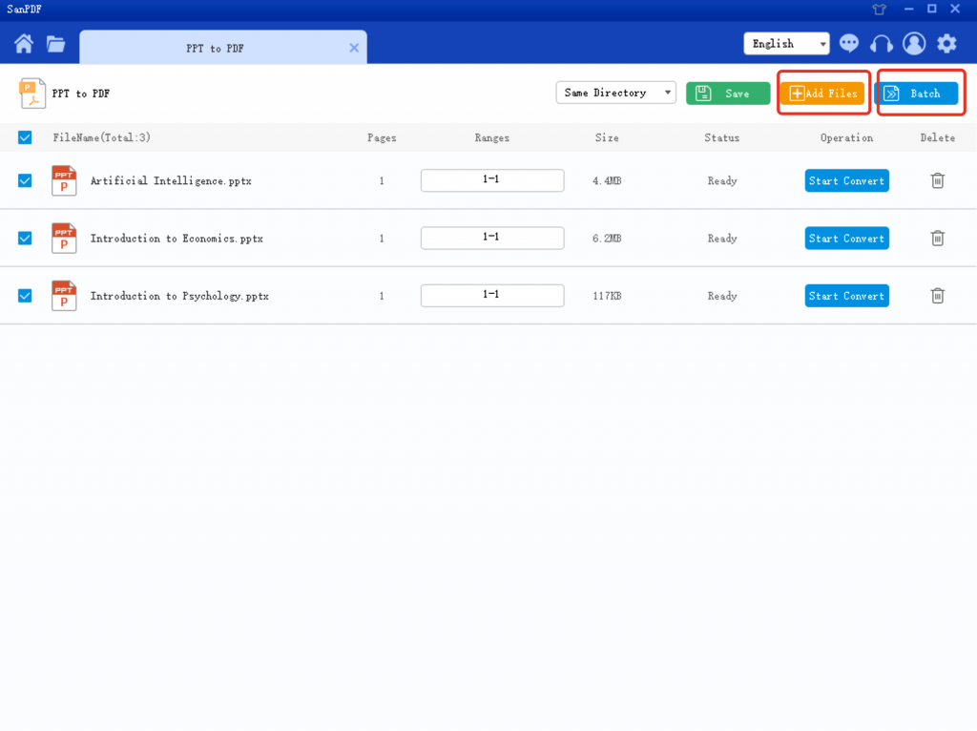977x731 pixels.
Task: Click the Operation column header
Action: [x=846, y=137]
